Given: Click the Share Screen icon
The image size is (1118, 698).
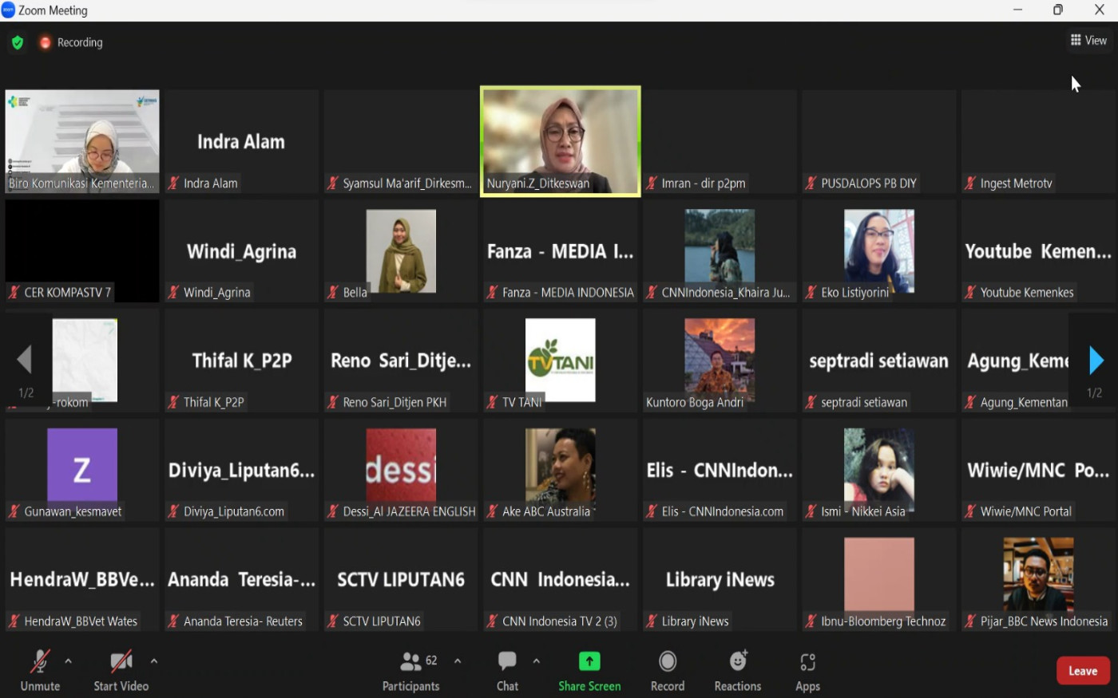Looking at the screenshot, I should tap(589, 661).
